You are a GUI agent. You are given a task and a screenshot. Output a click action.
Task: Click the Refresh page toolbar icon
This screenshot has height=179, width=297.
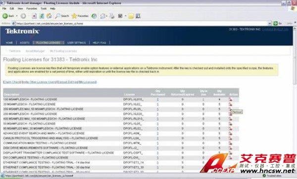coord(42,16)
